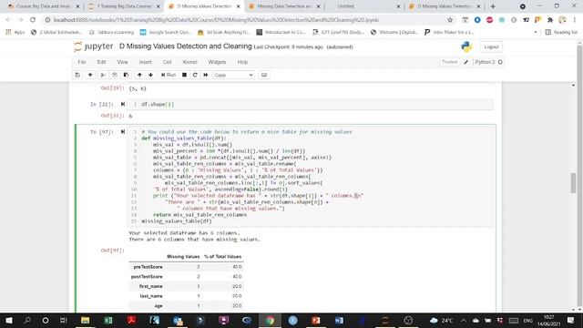The width and height of the screenshot is (583, 328).
Task: Click the pencil edit-mode icon beside Trusted
Action: pyautogui.click(x=465, y=62)
